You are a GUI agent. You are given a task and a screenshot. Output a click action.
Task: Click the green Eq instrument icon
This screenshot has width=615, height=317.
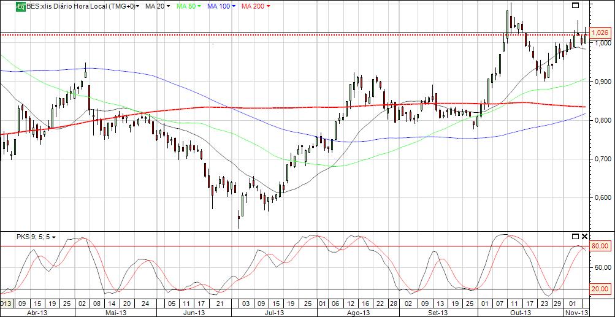20,6
